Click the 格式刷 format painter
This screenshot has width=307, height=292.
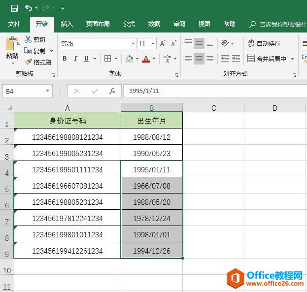click(38, 62)
